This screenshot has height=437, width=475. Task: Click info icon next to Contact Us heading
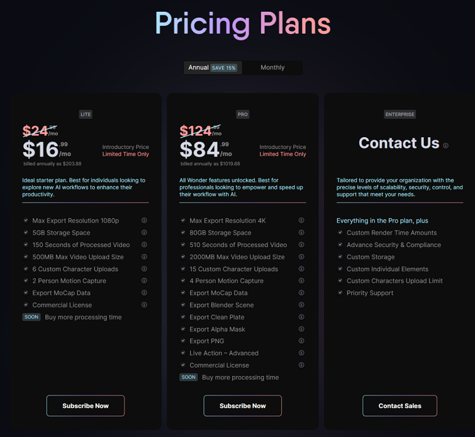[446, 145]
